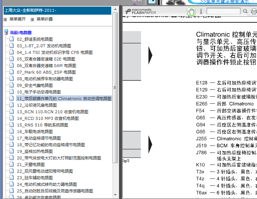Click the page icon of 21_天窗电路图
Image resolution: width=257 pixels, height=199 pixels.
coord(12,164)
